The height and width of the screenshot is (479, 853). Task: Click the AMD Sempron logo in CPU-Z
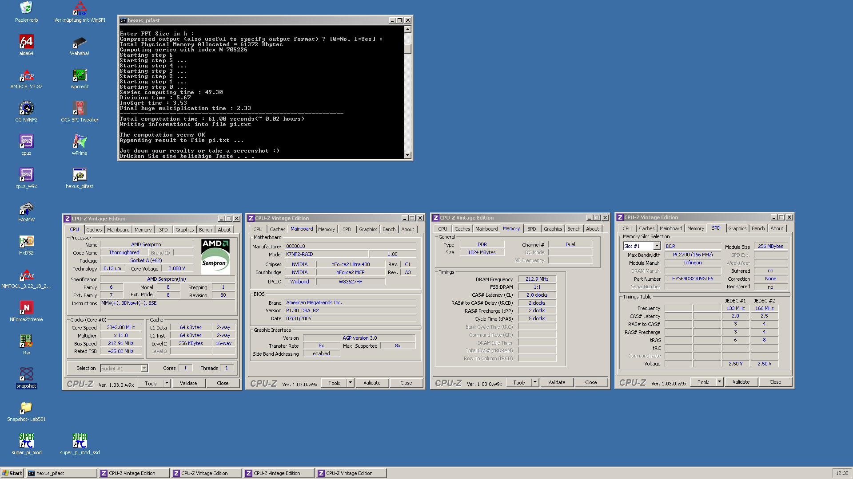coord(215,256)
